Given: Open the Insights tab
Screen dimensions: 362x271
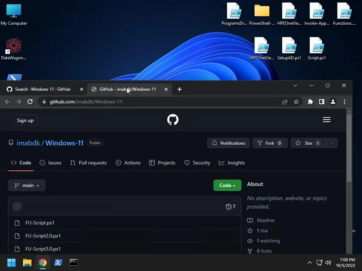Looking at the screenshot, I should 232,163.
